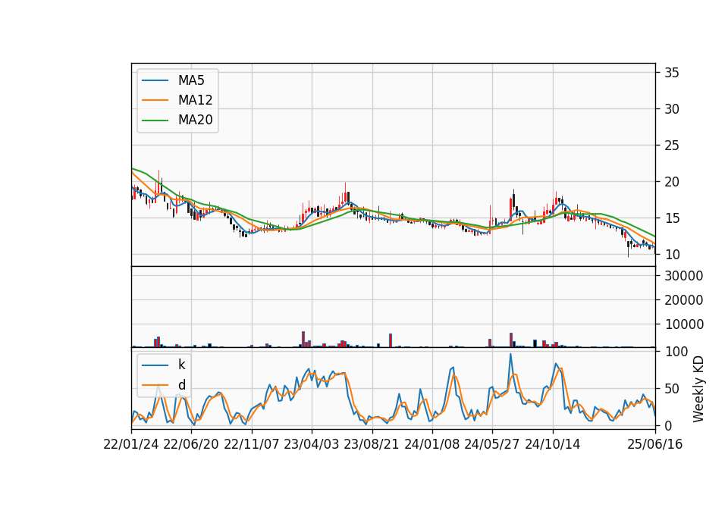Click the MA20 legend label
Viewport: 728px width, 523px height.
point(195,120)
